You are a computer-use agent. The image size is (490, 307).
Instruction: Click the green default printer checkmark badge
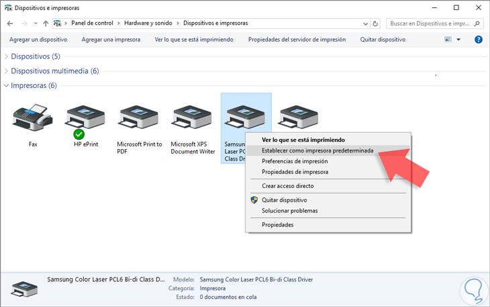tap(79, 134)
